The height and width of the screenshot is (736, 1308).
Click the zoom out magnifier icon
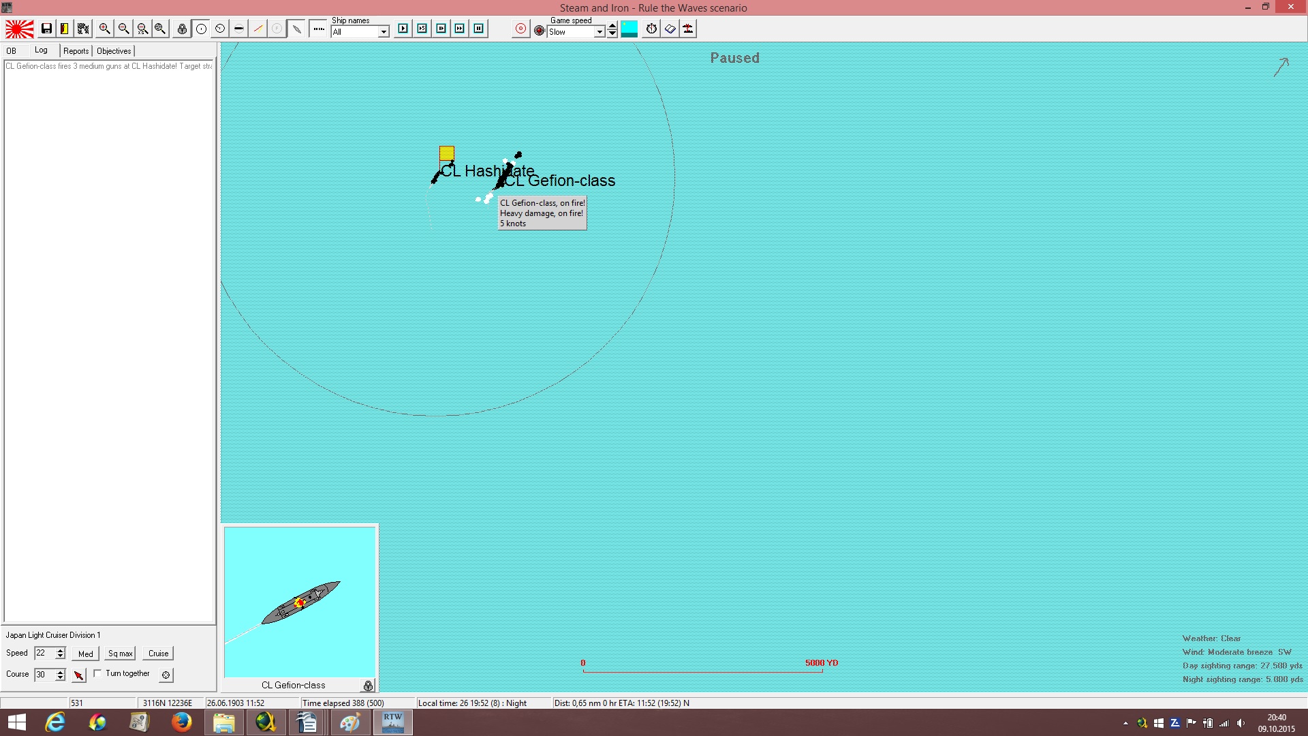[123, 29]
